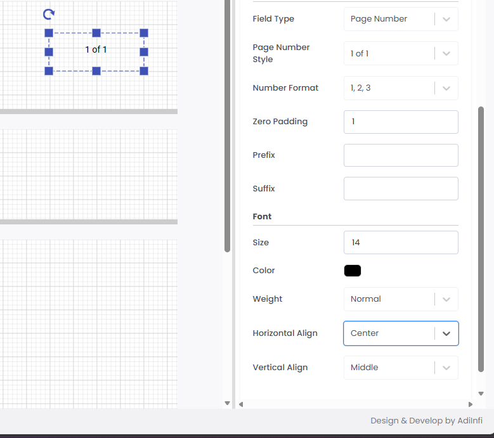Click the bottom-center resize handle of the selection
494x438 pixels.
point(96,71)
